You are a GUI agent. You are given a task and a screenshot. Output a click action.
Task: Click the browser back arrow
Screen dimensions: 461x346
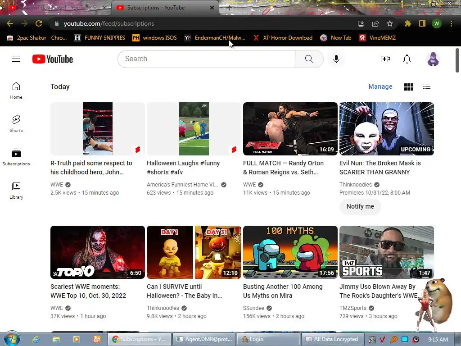click(10, 23)
